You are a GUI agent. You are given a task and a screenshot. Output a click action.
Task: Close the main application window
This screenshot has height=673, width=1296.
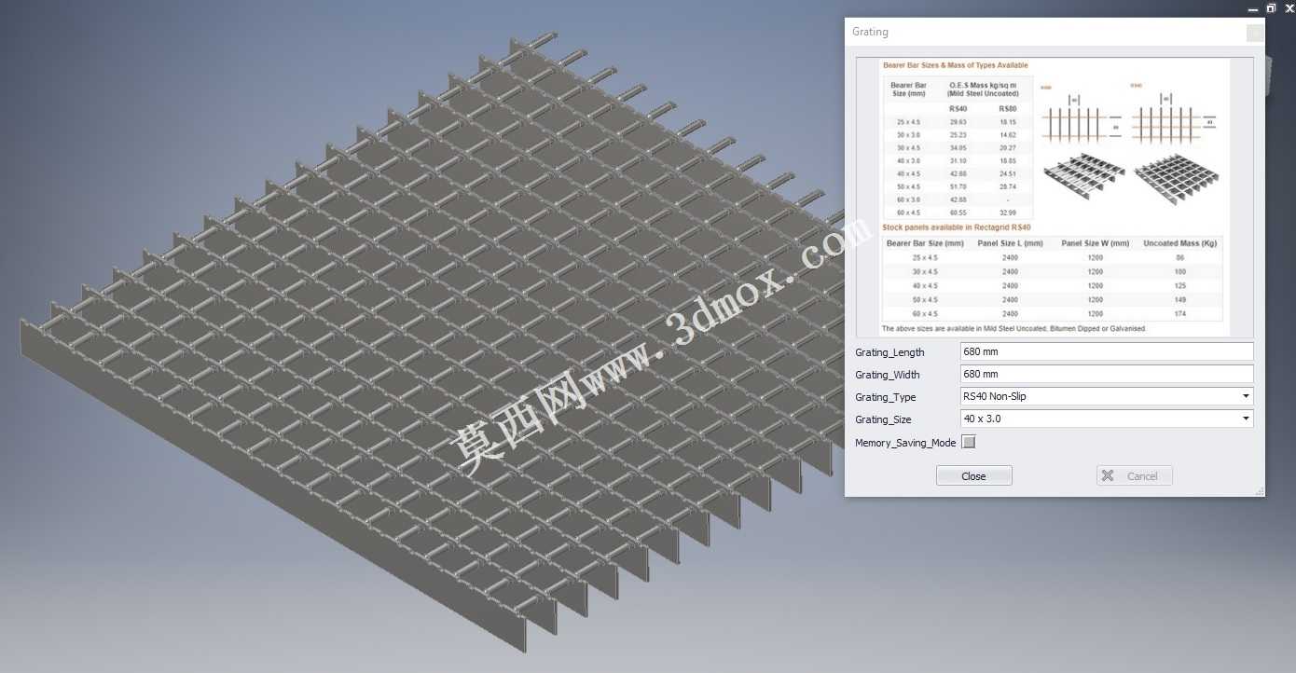click(1289, 7)
